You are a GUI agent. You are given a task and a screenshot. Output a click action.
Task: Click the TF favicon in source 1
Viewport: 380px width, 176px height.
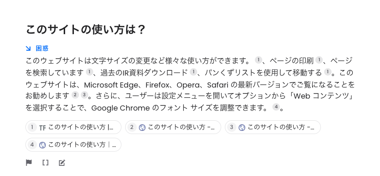pos(42,128)
